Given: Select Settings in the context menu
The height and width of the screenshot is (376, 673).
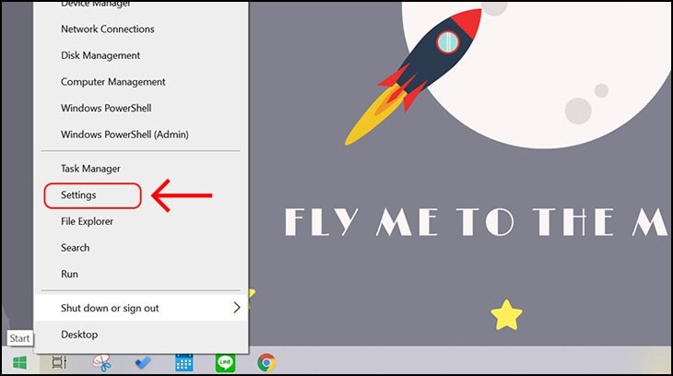Looking at the screenshot, I should click(x=78, y=195).
